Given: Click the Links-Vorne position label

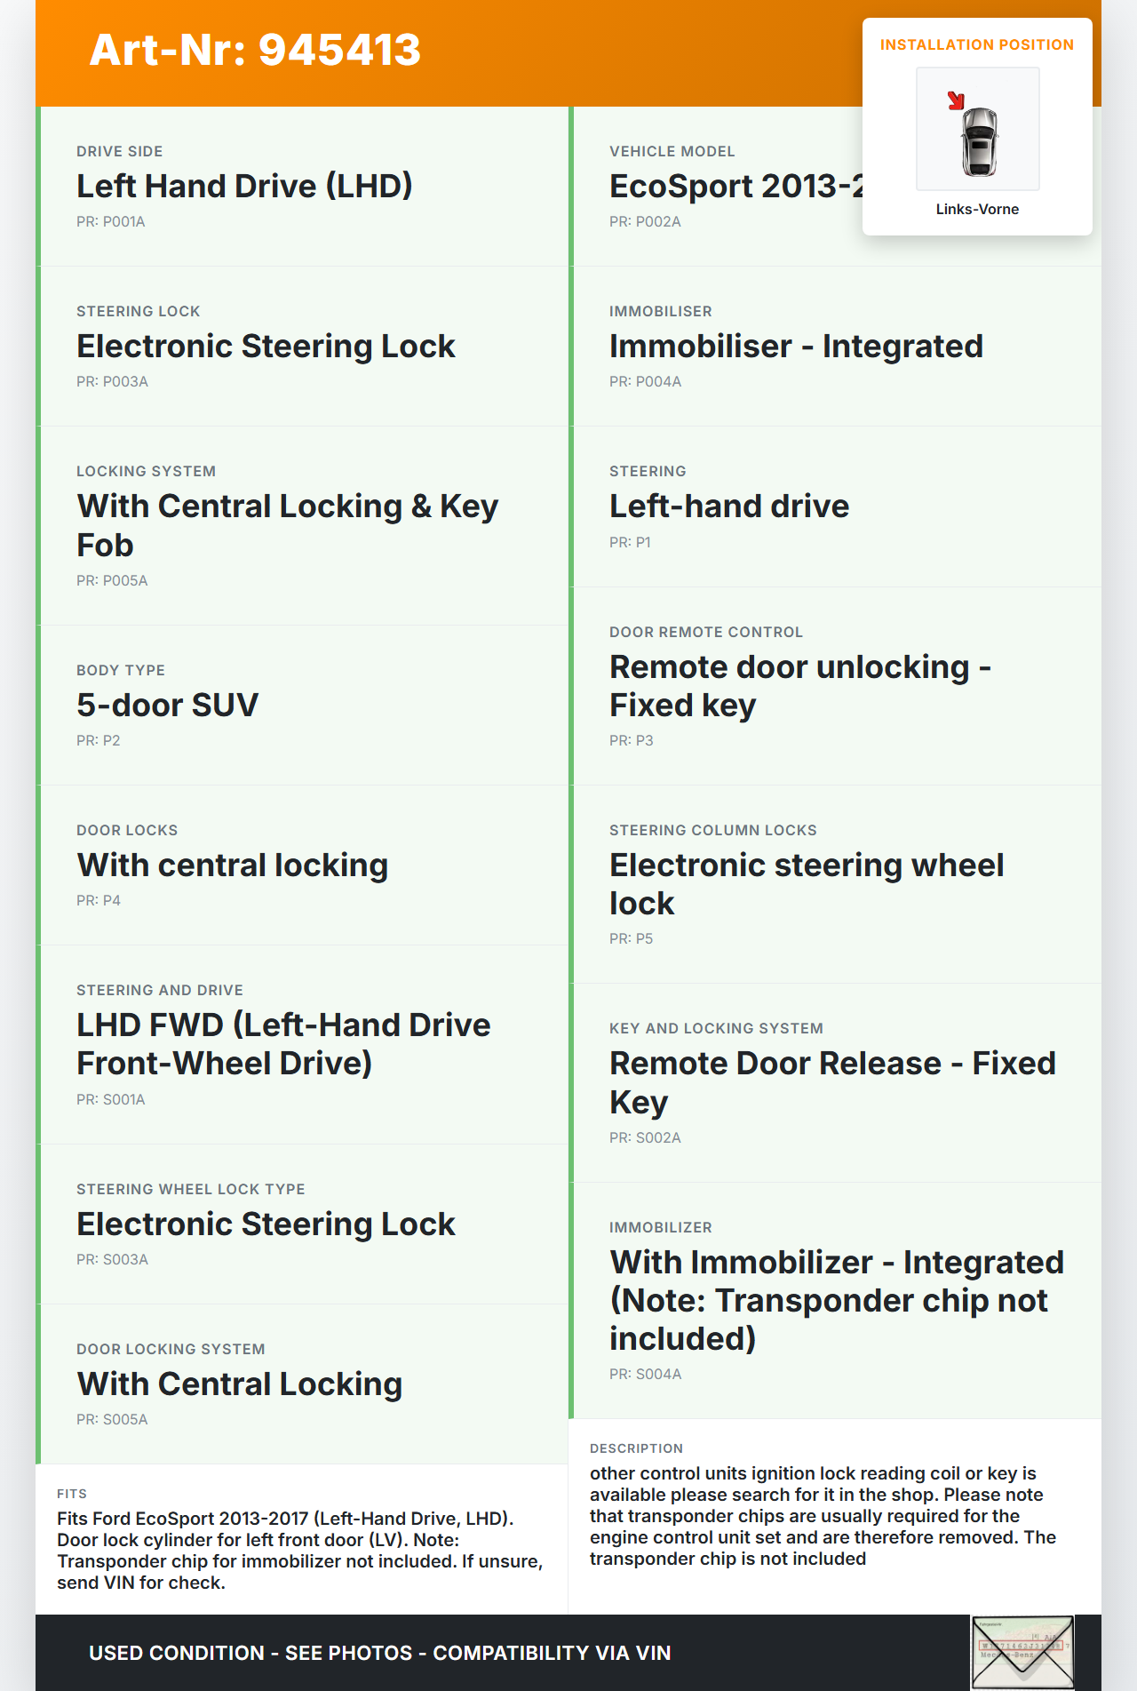Looking at the screenshot, I should (977, 210).
